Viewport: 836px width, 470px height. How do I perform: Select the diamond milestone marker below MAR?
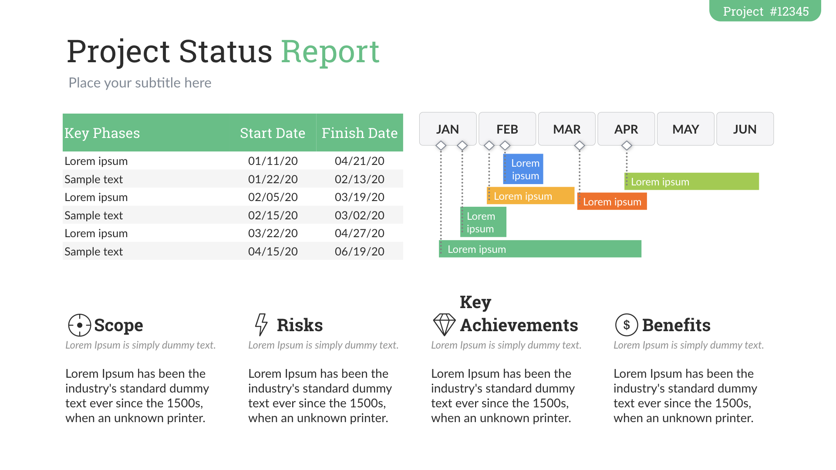tap(579, 146)
